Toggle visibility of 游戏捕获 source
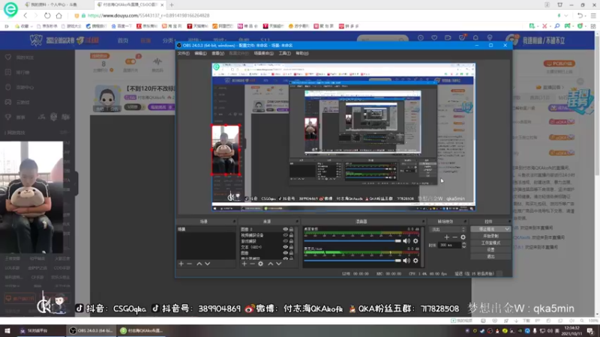Screen dimensions: 600x337 tap(285, 241)
